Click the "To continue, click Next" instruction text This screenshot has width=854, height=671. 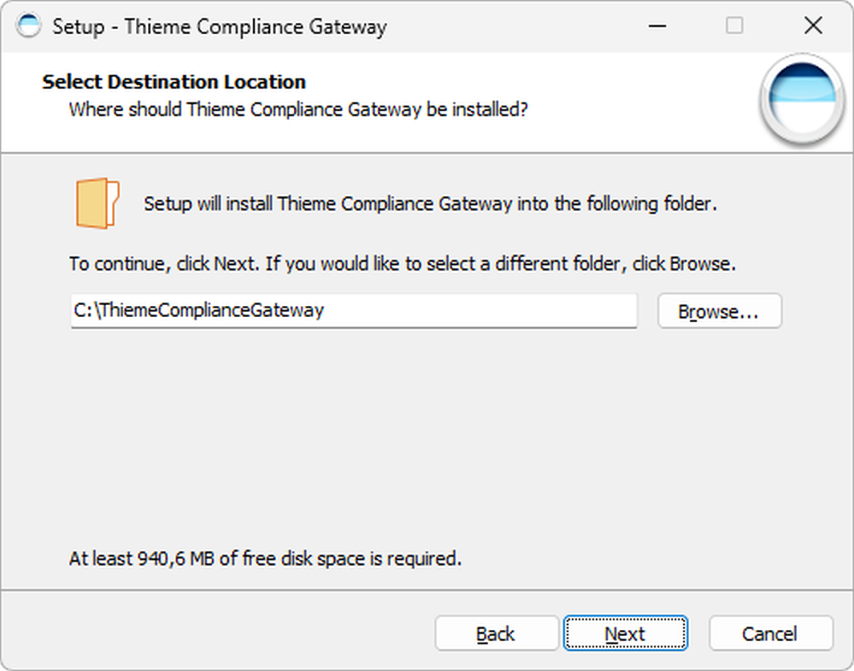(x=402, y=264)
